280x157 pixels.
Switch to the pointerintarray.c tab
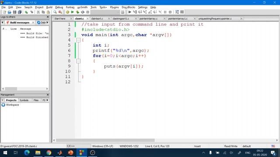point(148,18)
